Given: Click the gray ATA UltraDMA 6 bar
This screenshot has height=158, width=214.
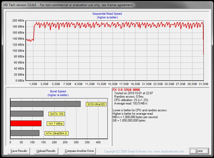Looking at the screenshot, I should tap(25, 133).
